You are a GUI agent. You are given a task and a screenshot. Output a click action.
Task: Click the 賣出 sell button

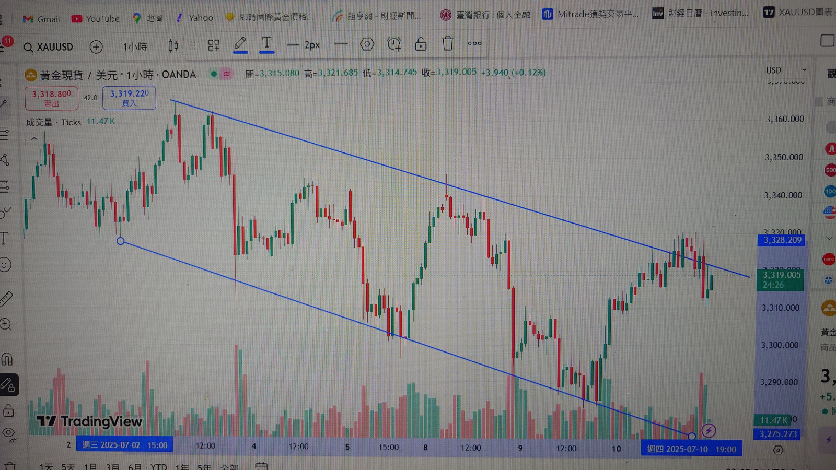pyautogui.click(x=51, y=98)
